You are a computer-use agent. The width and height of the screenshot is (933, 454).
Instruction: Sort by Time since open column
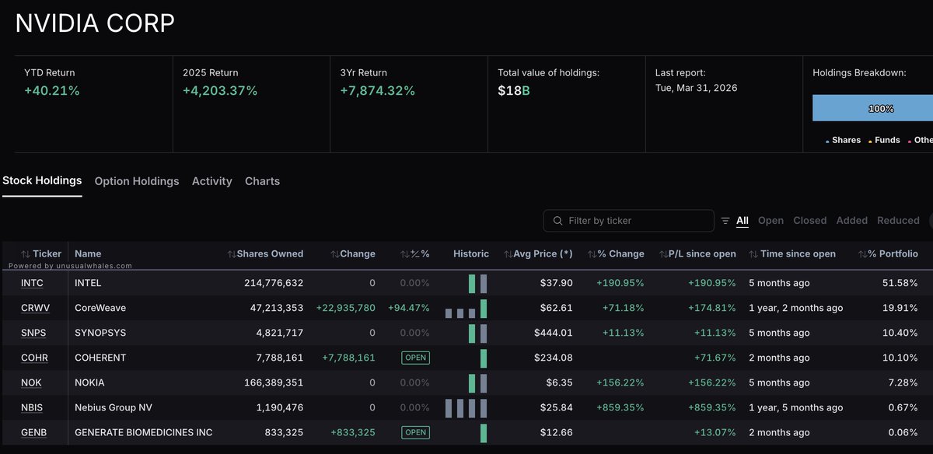792,254
